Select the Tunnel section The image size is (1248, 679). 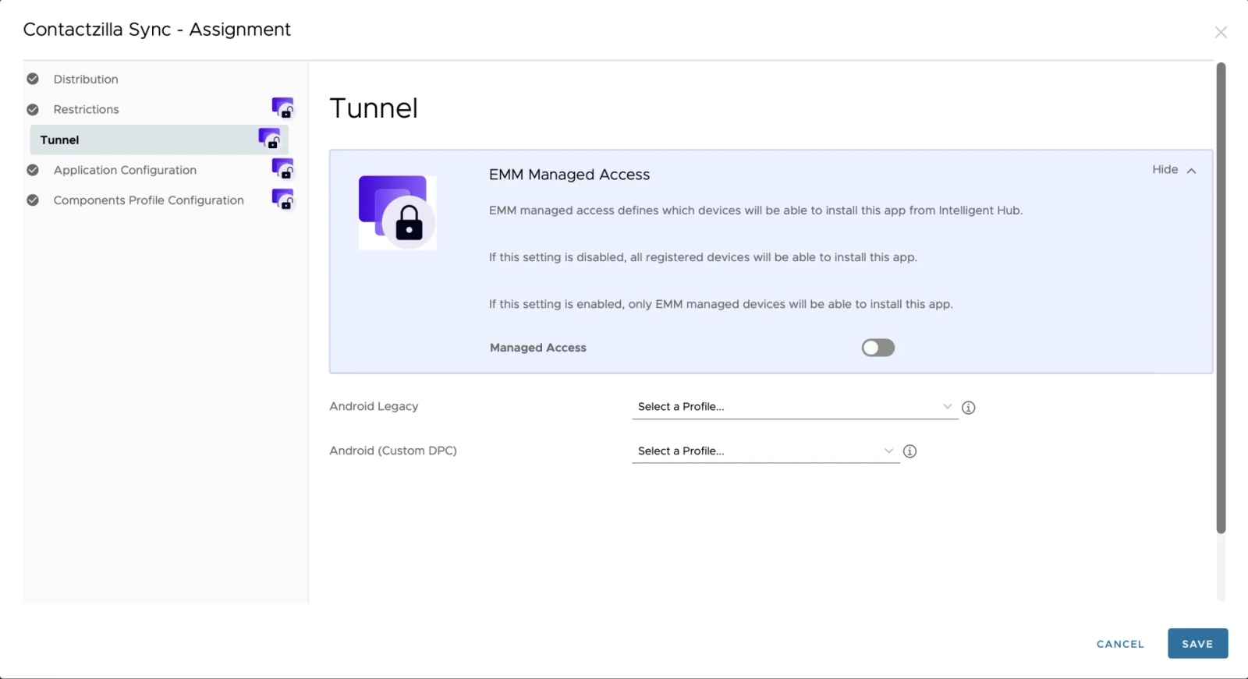159,140
